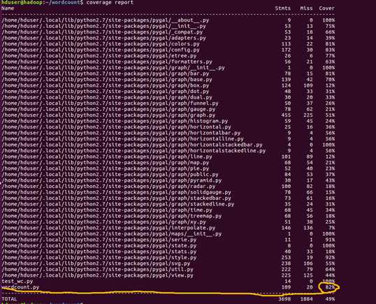Click the pygal/style.py path

[x=99, y=257]
